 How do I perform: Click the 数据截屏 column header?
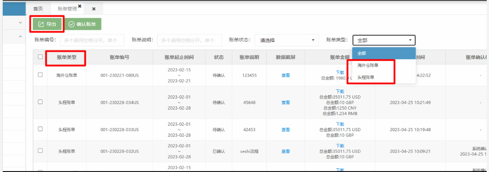click(x=286, y=57)
